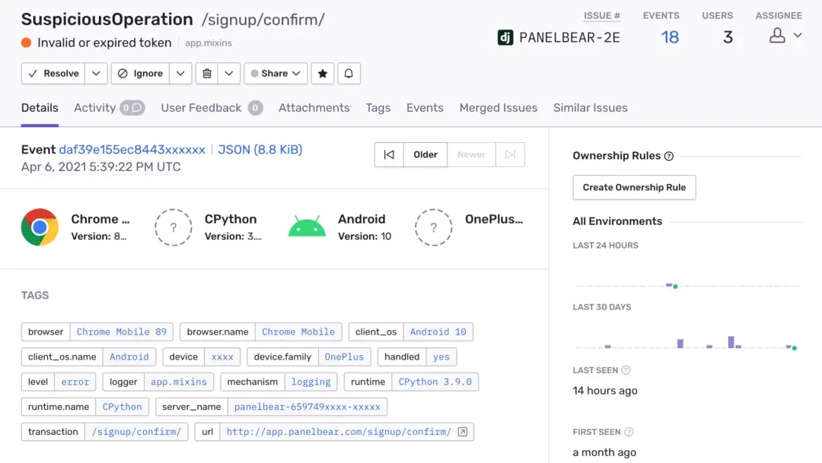This screenshot has height=463, width=822.
Task: Click the logger app.mixins tag value
Action: pyautogui.click(x=179, y=382)
